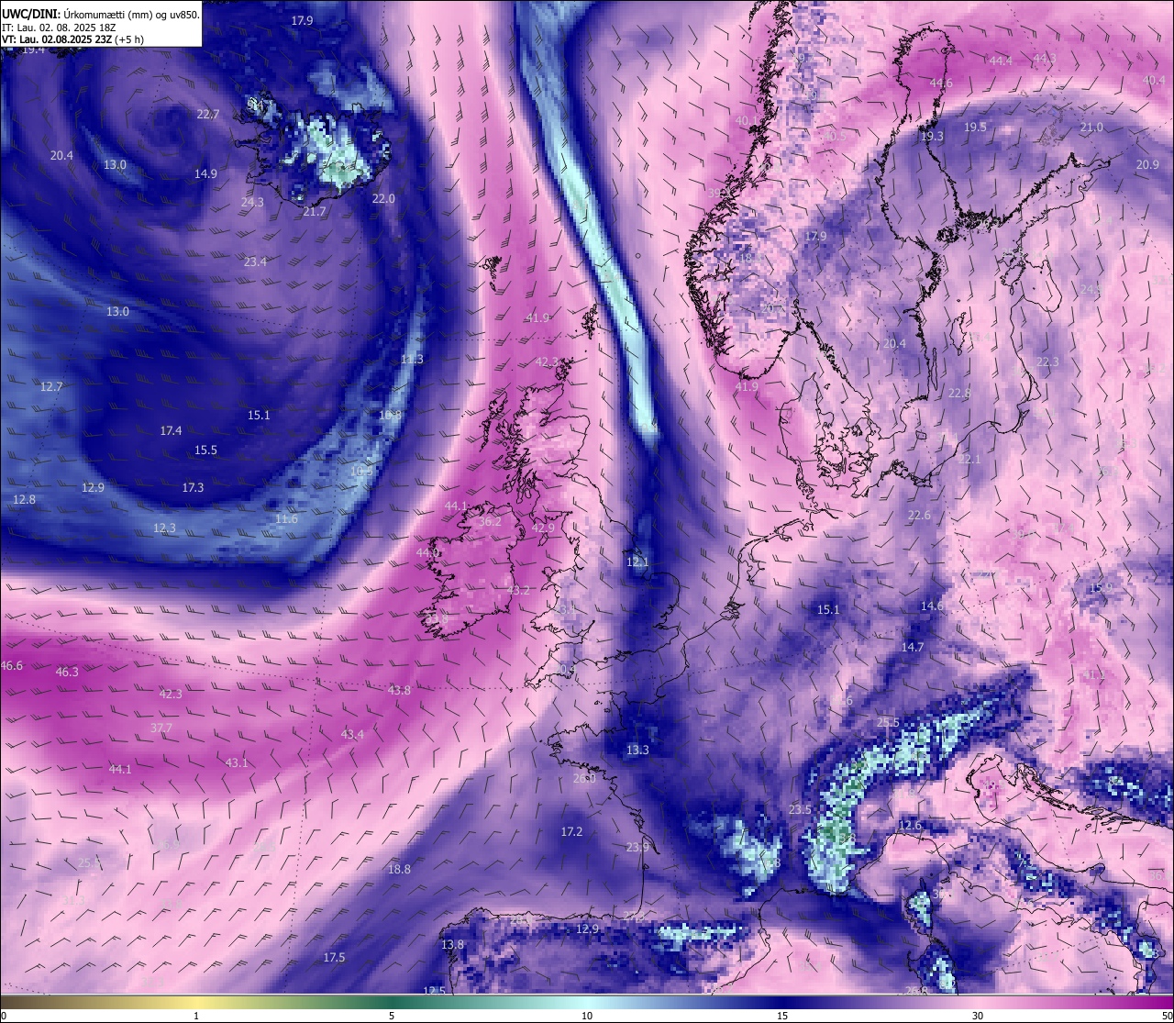Click the 22.7 value near Iceland
Screen dimensions: 1174x1023
tap(208, 115)
